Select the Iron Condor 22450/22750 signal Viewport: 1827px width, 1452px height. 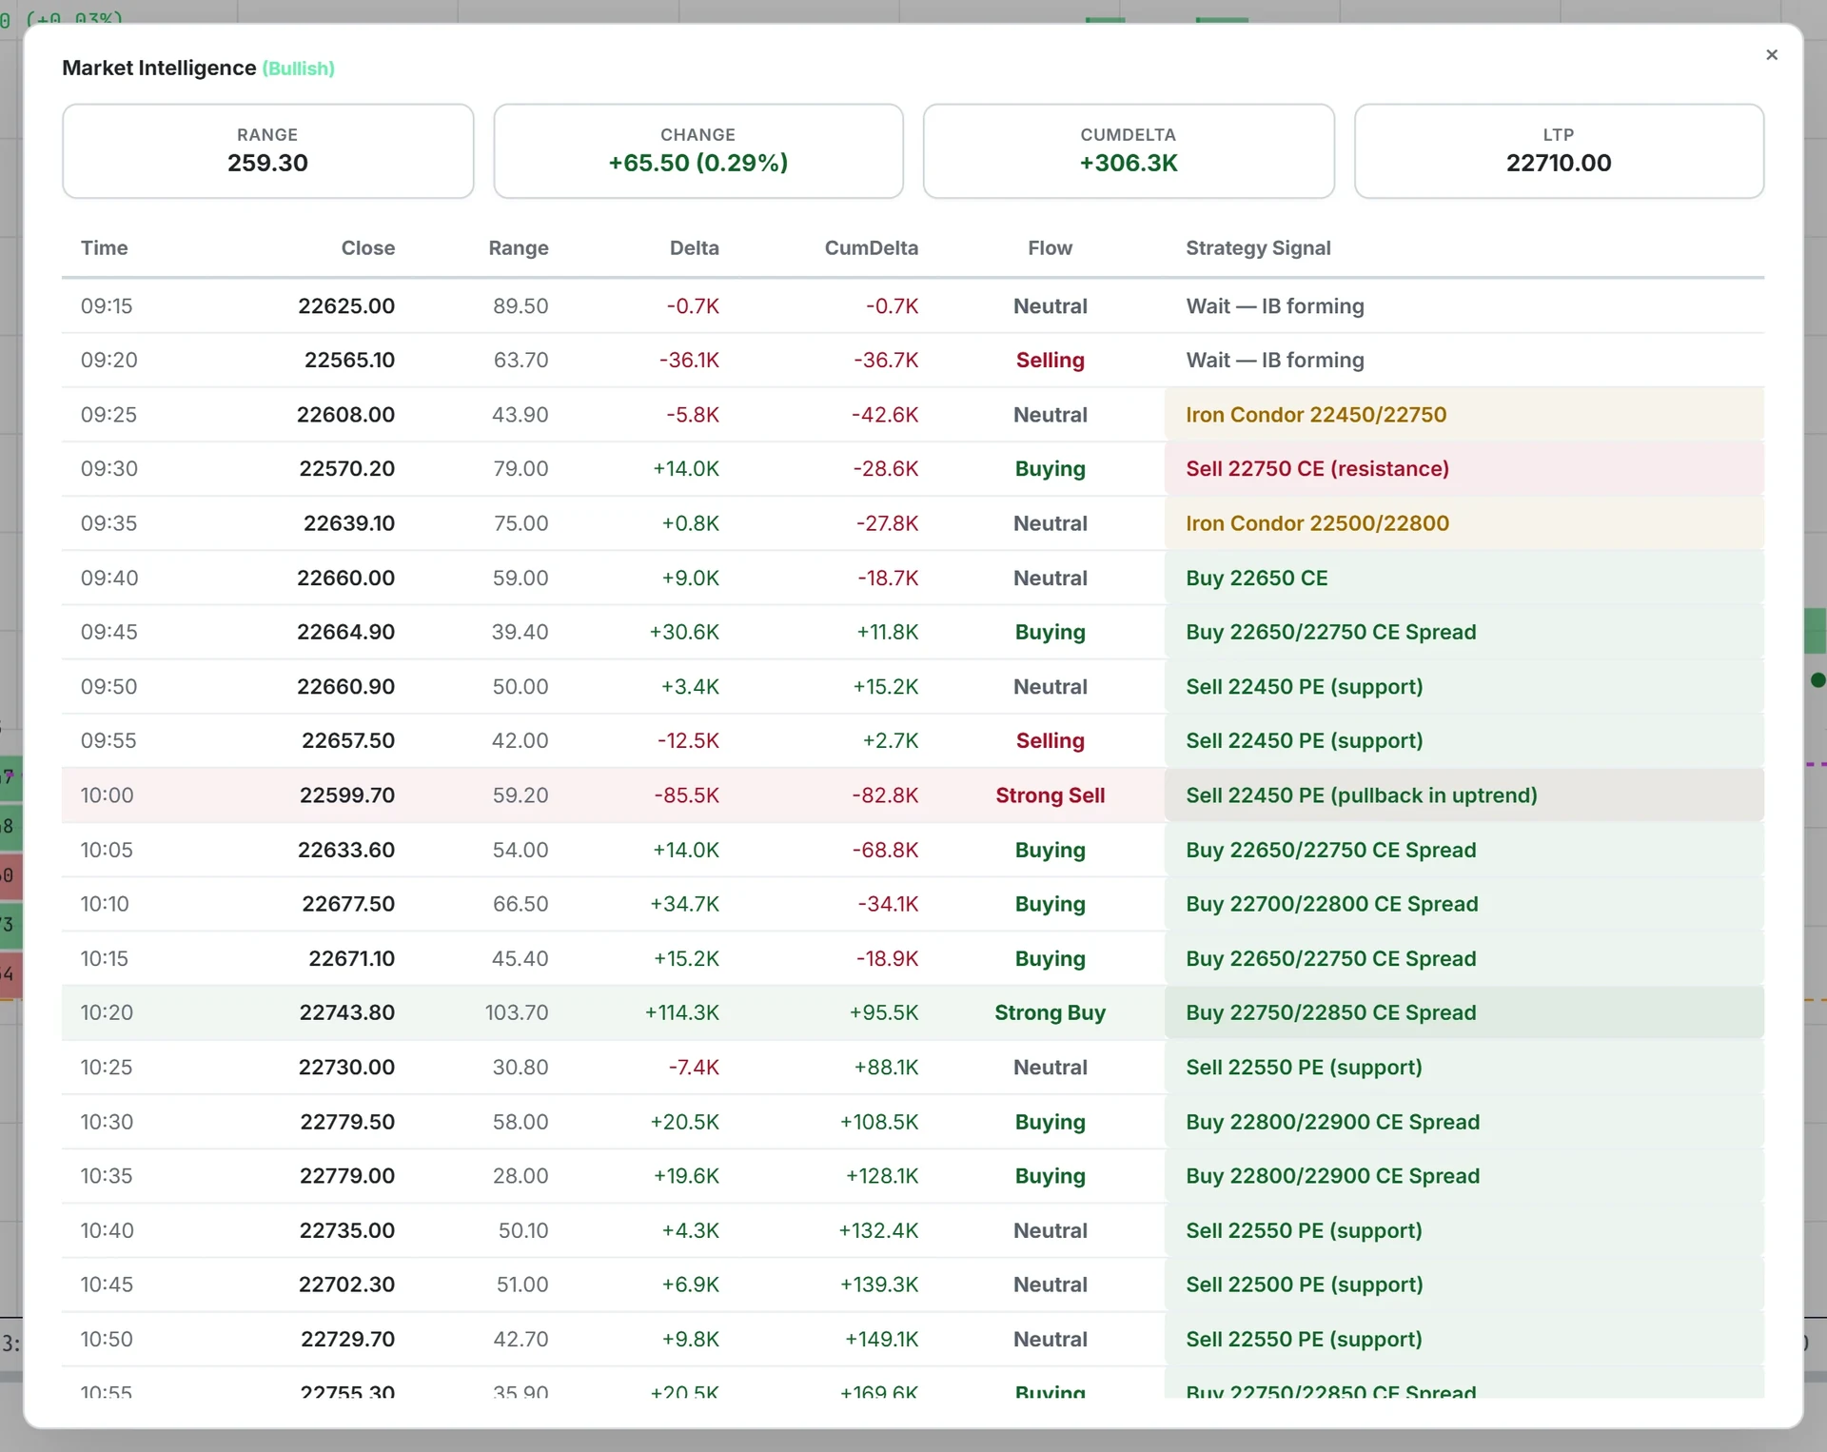point(1464,415)
